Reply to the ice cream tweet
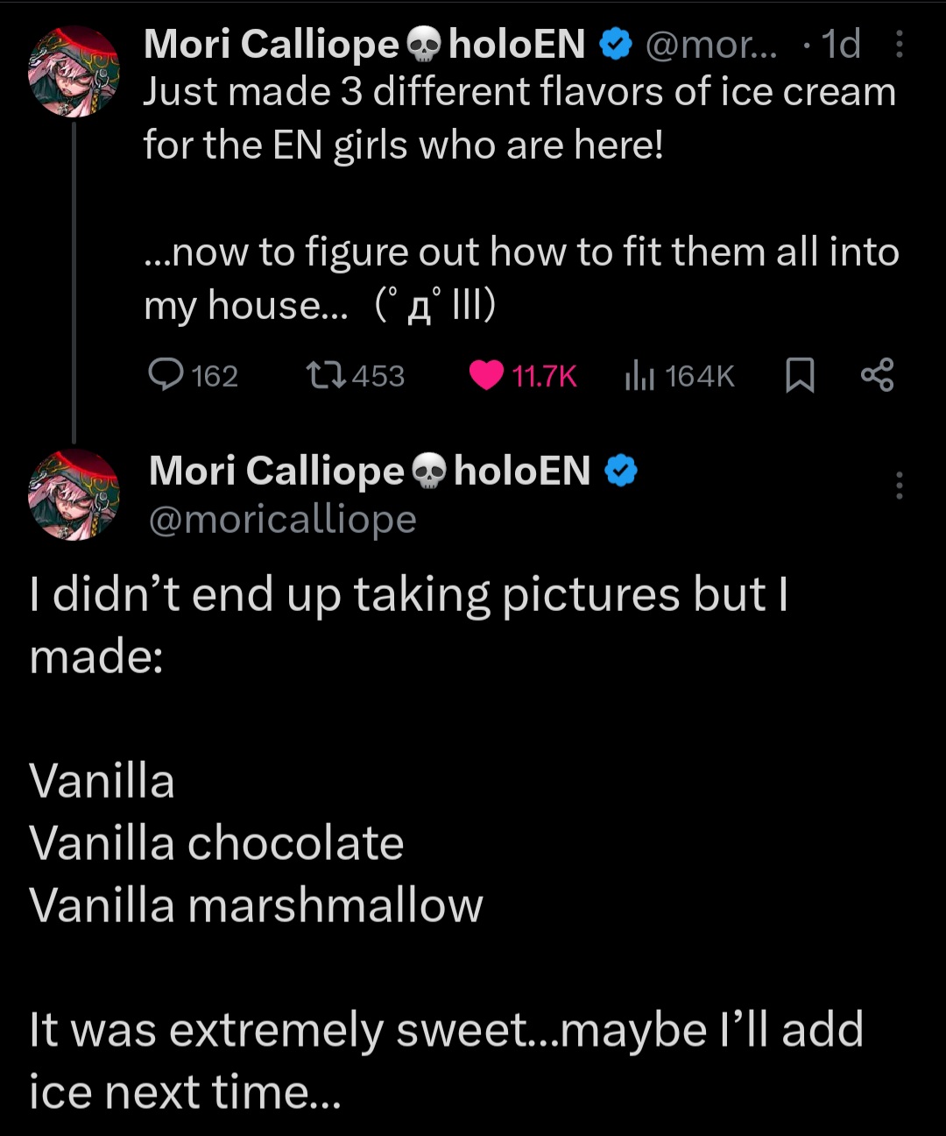Image resolution: width=946 pixels, height=1136 pixels. (166, 375)
